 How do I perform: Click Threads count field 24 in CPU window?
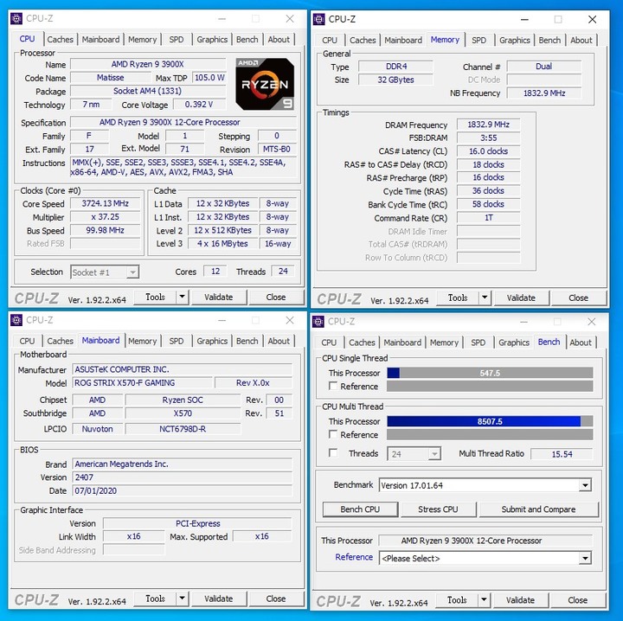coord(283,272)
